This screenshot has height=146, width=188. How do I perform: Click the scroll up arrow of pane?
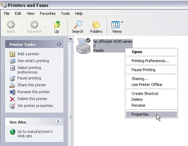point(71,39)
